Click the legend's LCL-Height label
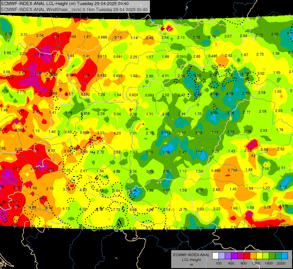This screenshot has width=293, height=269. tap(191, 260)
